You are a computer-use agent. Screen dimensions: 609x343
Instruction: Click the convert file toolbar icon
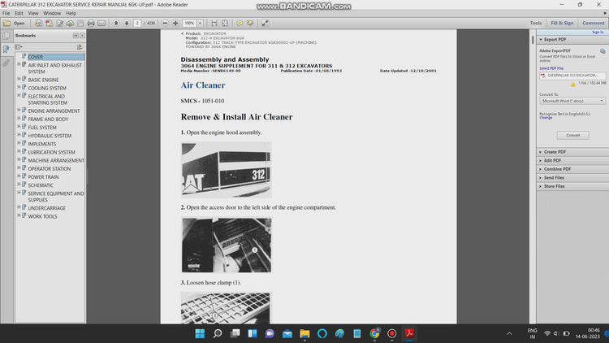click(x=38, y=24)
